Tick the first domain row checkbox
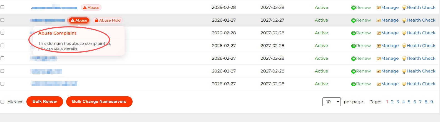 (x=3, y=7)
